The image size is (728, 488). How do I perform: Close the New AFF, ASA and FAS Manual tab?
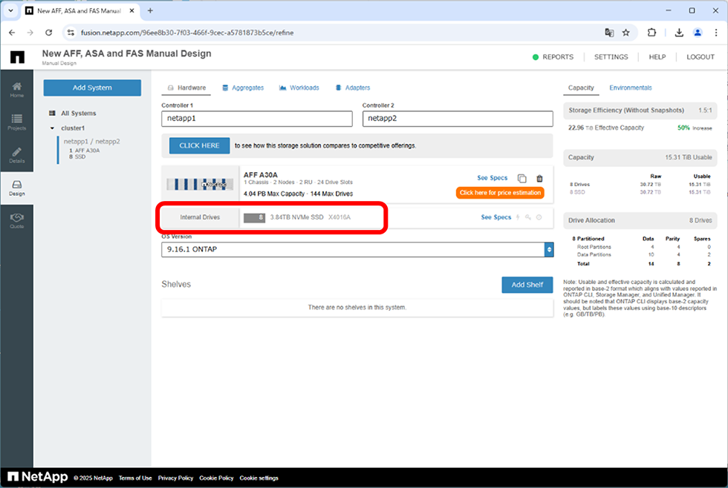tap(132, 10)
